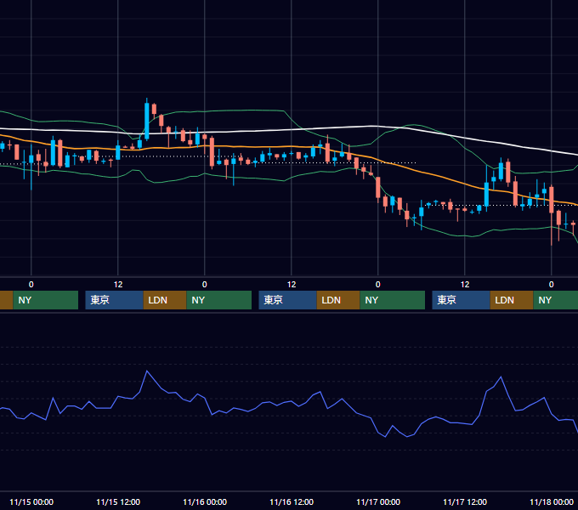Click the NY session block spanning 11/17 00:00
Screen dimensions: 578x510
click(x=392, y=300)
